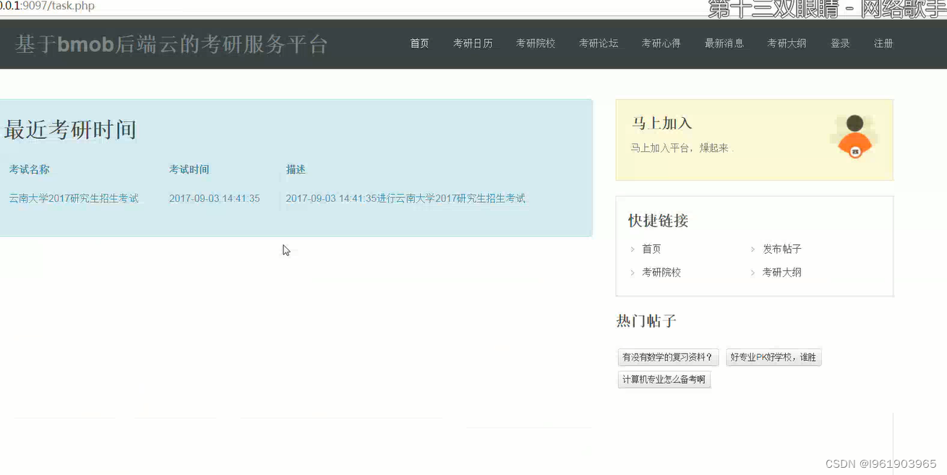Click 描述 column header

click(x=296, y=169)
